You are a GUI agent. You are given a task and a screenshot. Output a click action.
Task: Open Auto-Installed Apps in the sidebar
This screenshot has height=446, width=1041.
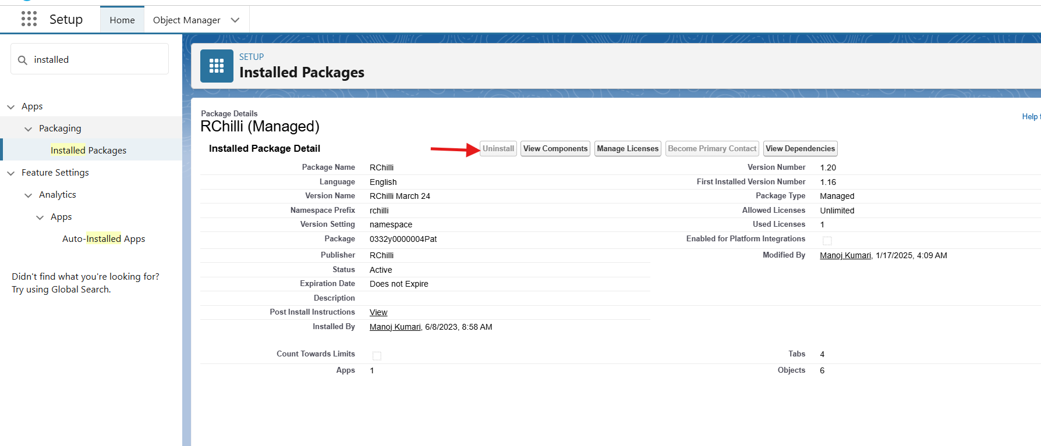104,238
